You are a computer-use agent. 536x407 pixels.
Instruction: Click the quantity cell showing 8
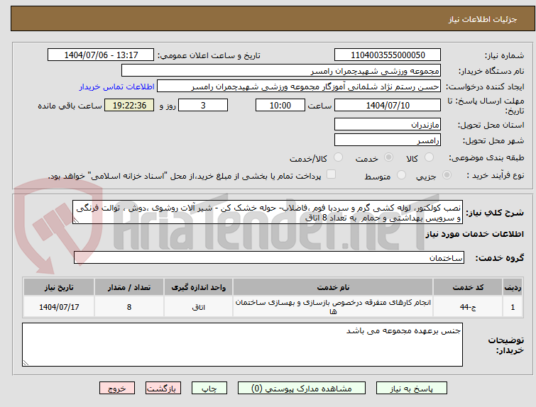(x=129, y=307)
